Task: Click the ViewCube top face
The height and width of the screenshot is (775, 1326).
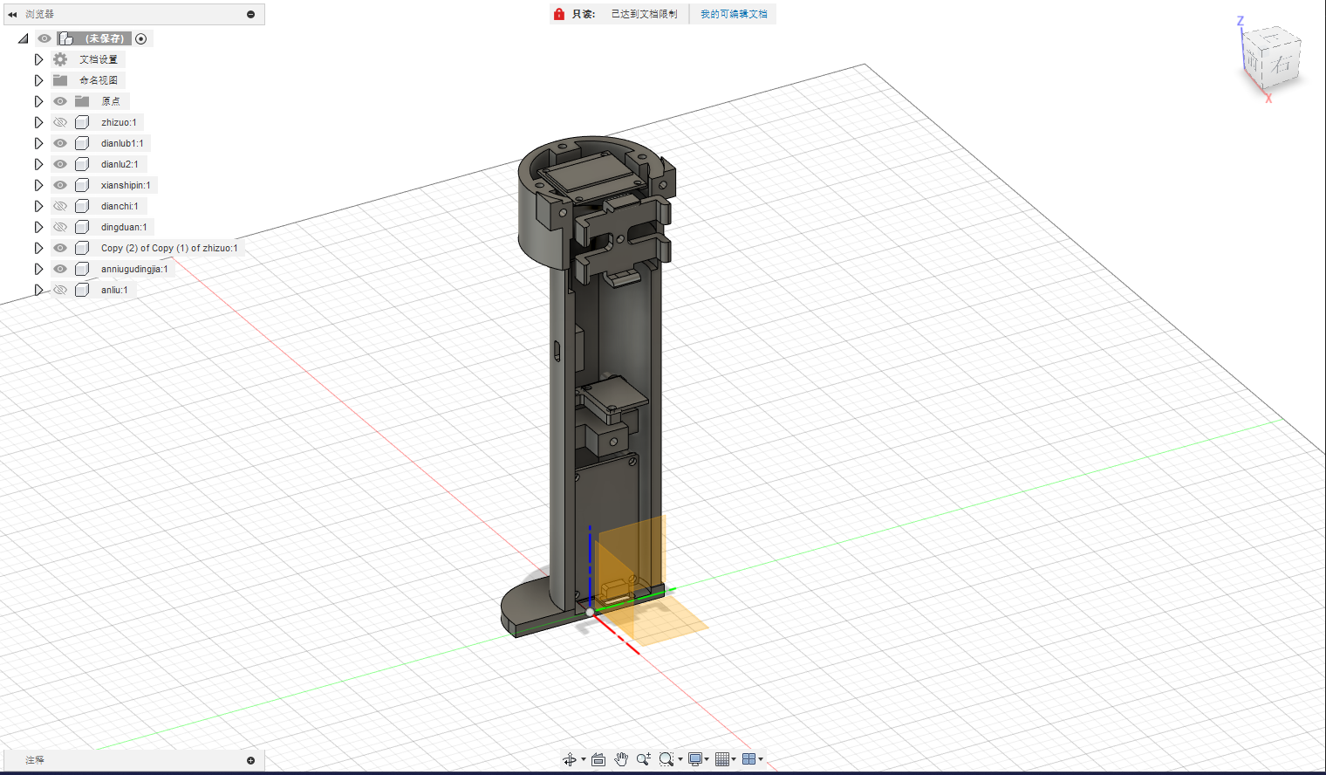Action: tap(1272, 37)
